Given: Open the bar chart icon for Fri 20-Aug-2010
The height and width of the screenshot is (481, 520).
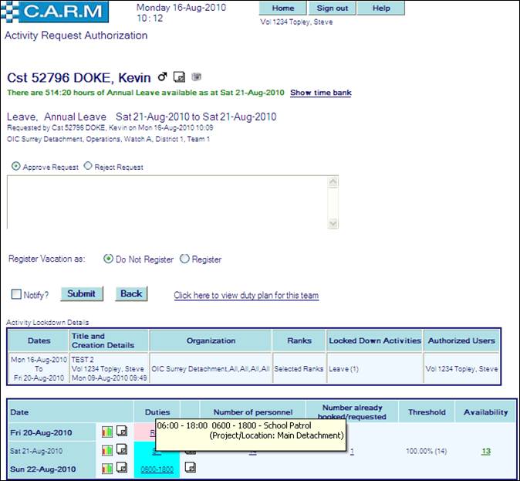Looking at the screenshot, I should pos(107,431).
